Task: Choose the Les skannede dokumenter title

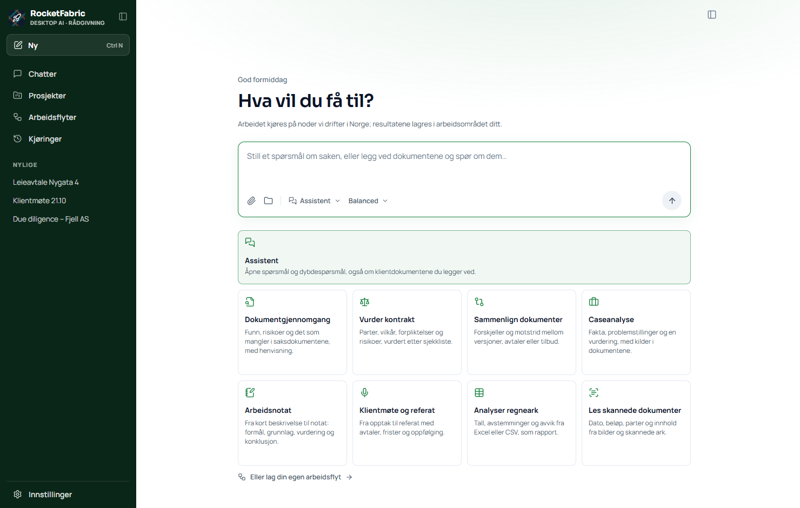Action: [635, 411]
